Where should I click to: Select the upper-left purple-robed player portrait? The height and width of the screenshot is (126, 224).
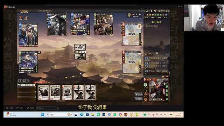coord(28,34)
